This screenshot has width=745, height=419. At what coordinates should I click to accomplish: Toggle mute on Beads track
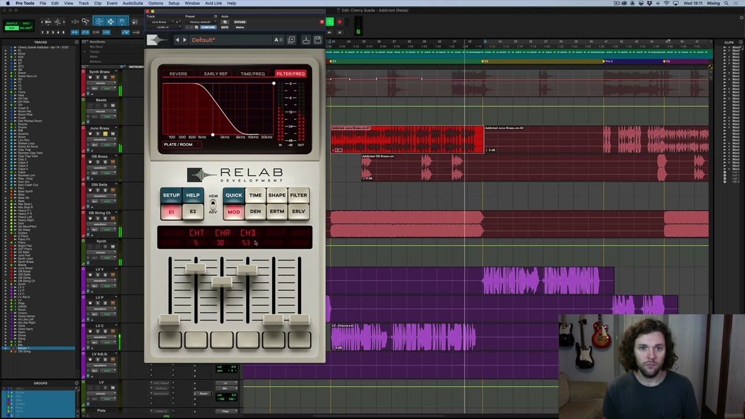pos(113,105)
